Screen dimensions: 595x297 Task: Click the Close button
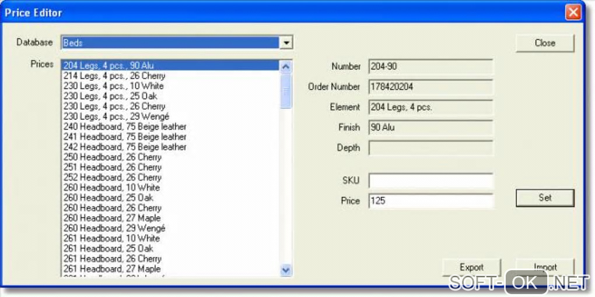[x=545, y=43]
